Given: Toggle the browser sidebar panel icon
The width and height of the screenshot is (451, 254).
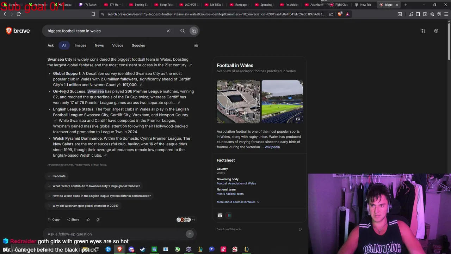Looking at the screenshot, I should point(418,14).
